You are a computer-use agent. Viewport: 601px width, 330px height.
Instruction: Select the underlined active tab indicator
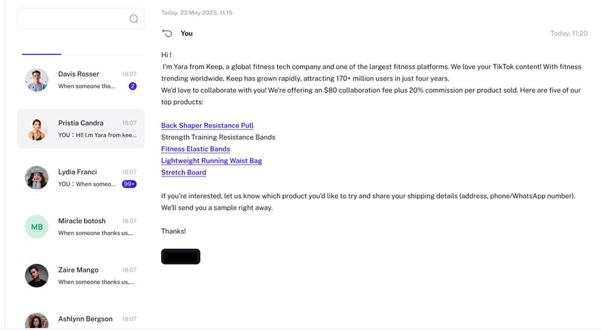42,54
